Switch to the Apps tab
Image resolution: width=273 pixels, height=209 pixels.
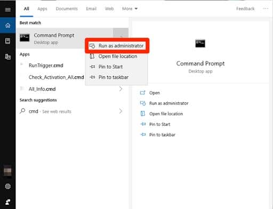click(x=42, y=9)
